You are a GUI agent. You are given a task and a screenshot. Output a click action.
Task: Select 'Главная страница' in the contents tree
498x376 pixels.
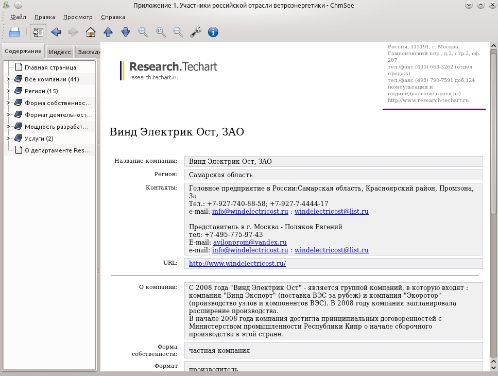click(x=50, y=67)
